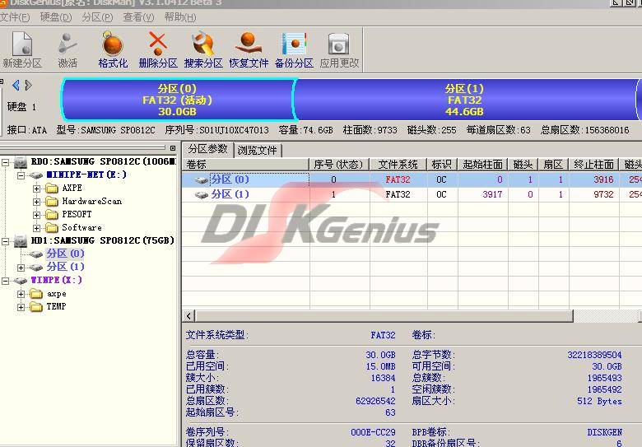
Task: Collapse the MINIPE-NET (E:) node
Action: [x=21, y=175]
